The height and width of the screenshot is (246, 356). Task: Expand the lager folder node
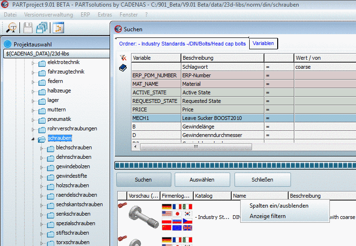(33, 101)
